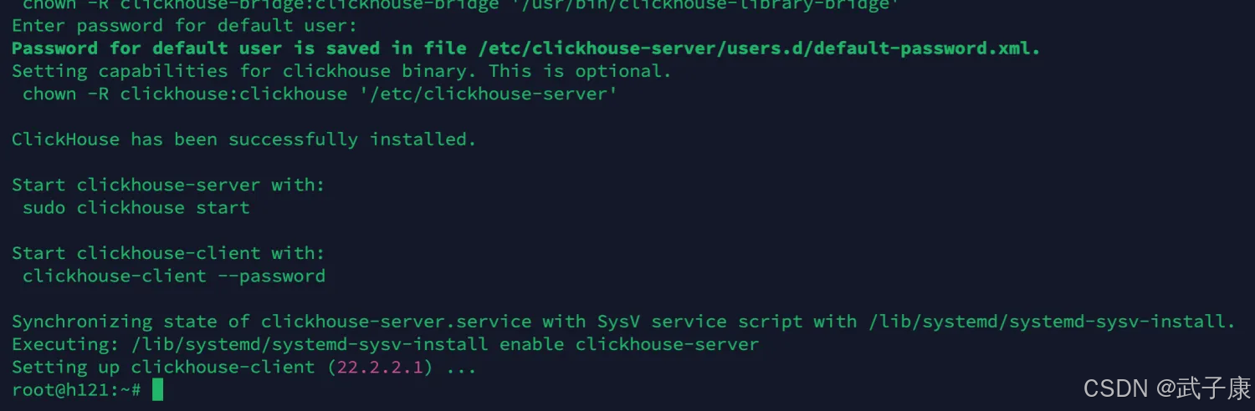Click the 'Start clickhouse-server with:' line
The width and height of the screenshot is (1255, 411).
(x=168, y=185)
